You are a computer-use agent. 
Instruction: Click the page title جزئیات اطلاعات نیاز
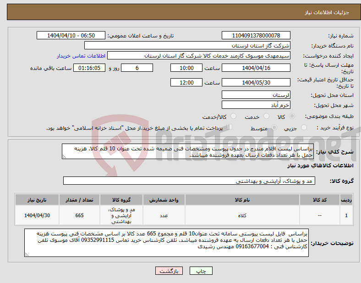coord(327,12)
